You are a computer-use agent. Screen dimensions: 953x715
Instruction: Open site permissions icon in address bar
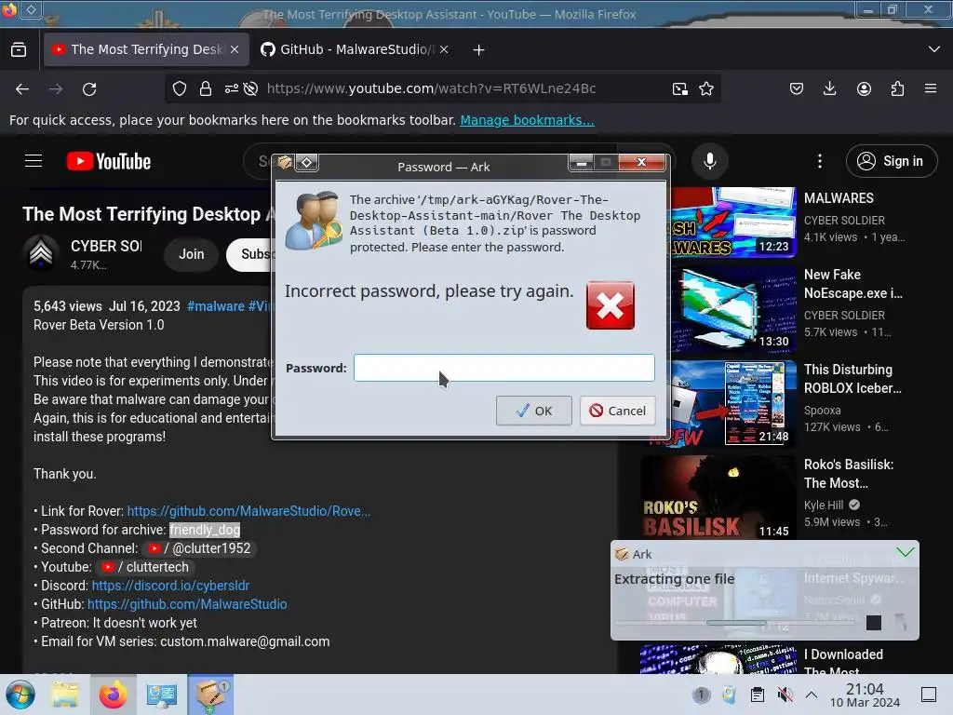[x=231, y=88]
